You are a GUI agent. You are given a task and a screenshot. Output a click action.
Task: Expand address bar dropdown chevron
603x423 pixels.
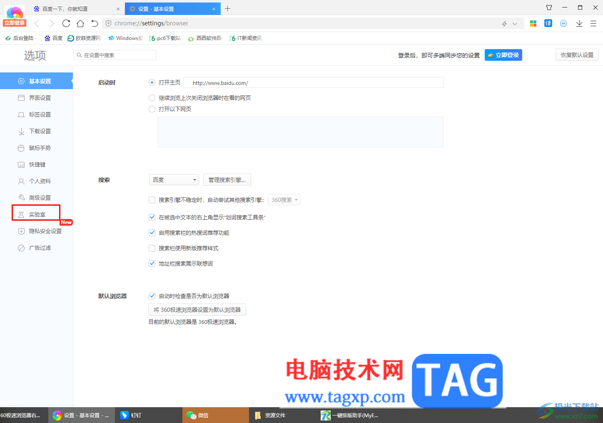[515, 24]
